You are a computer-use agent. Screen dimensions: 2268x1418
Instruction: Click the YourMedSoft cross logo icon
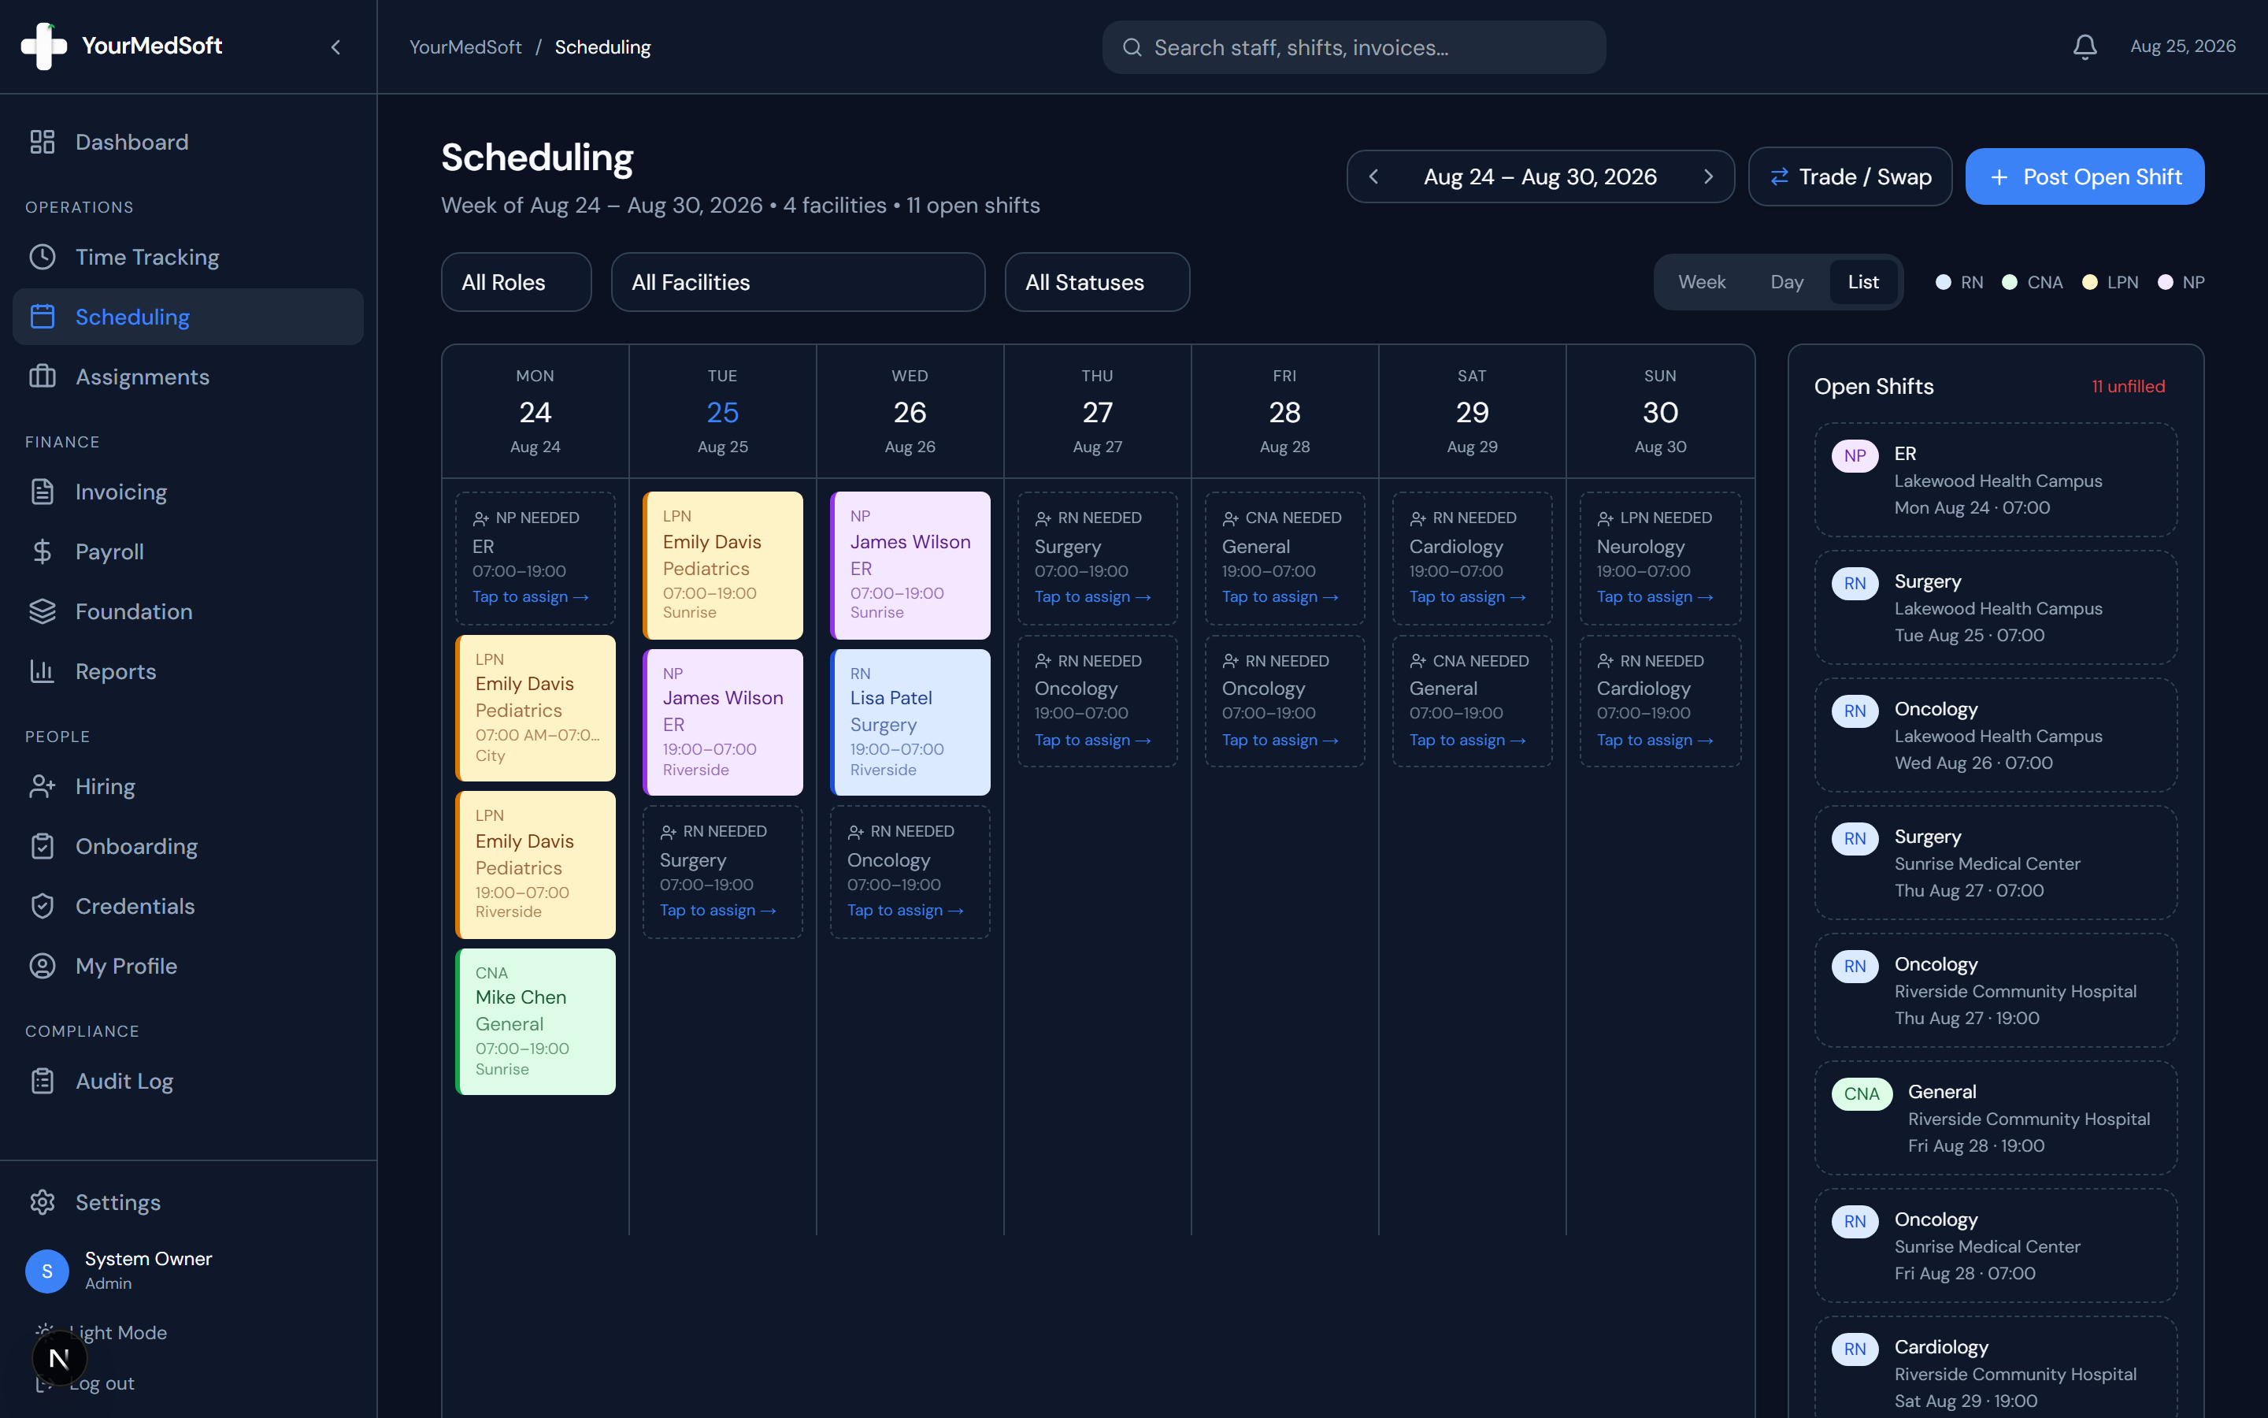tap(44, 46)
